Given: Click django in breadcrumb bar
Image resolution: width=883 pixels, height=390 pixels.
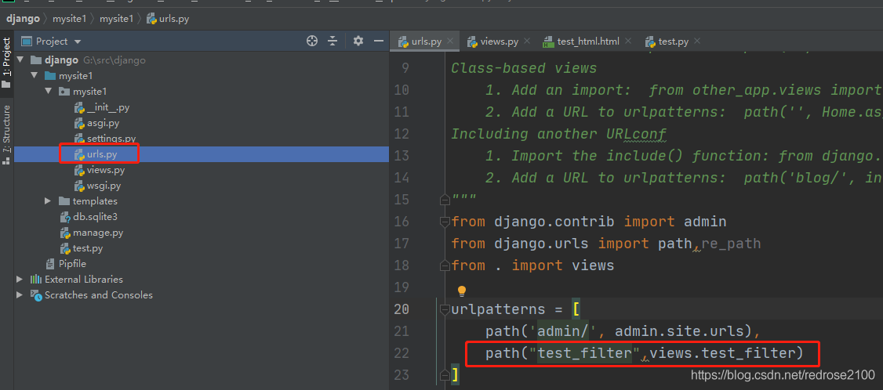Looking at the screenshot, I should click(x=23, y=19).
